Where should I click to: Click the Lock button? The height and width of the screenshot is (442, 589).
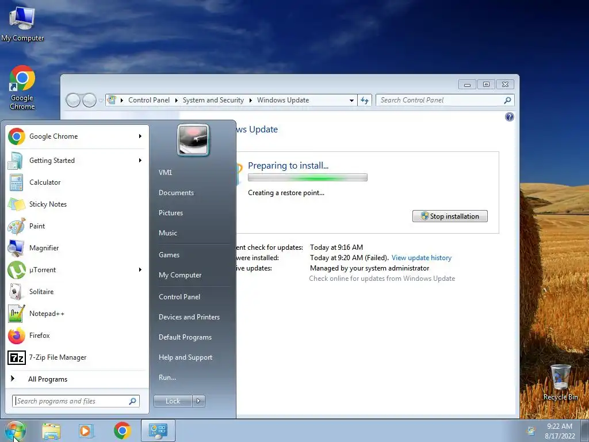coord(173,401)
